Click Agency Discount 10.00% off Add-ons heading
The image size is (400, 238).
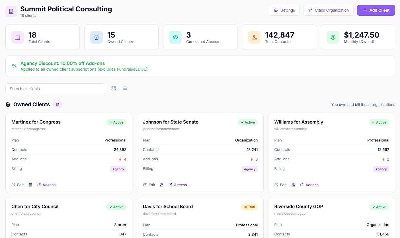coord(63,63)
